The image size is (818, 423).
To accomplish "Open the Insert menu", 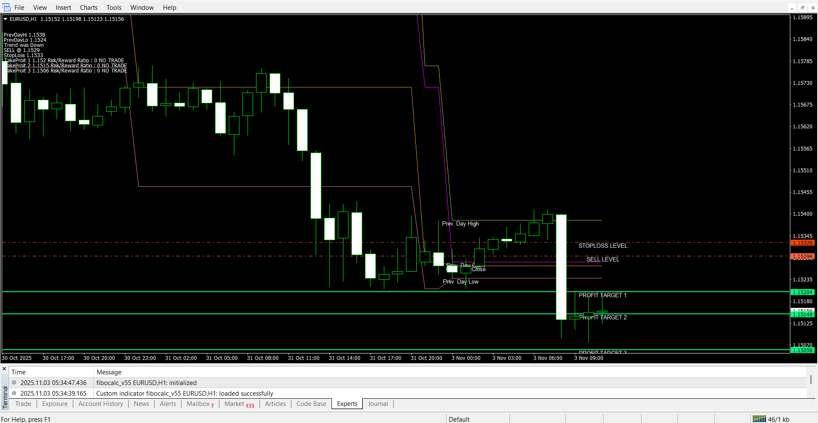I will pos(63,8).
